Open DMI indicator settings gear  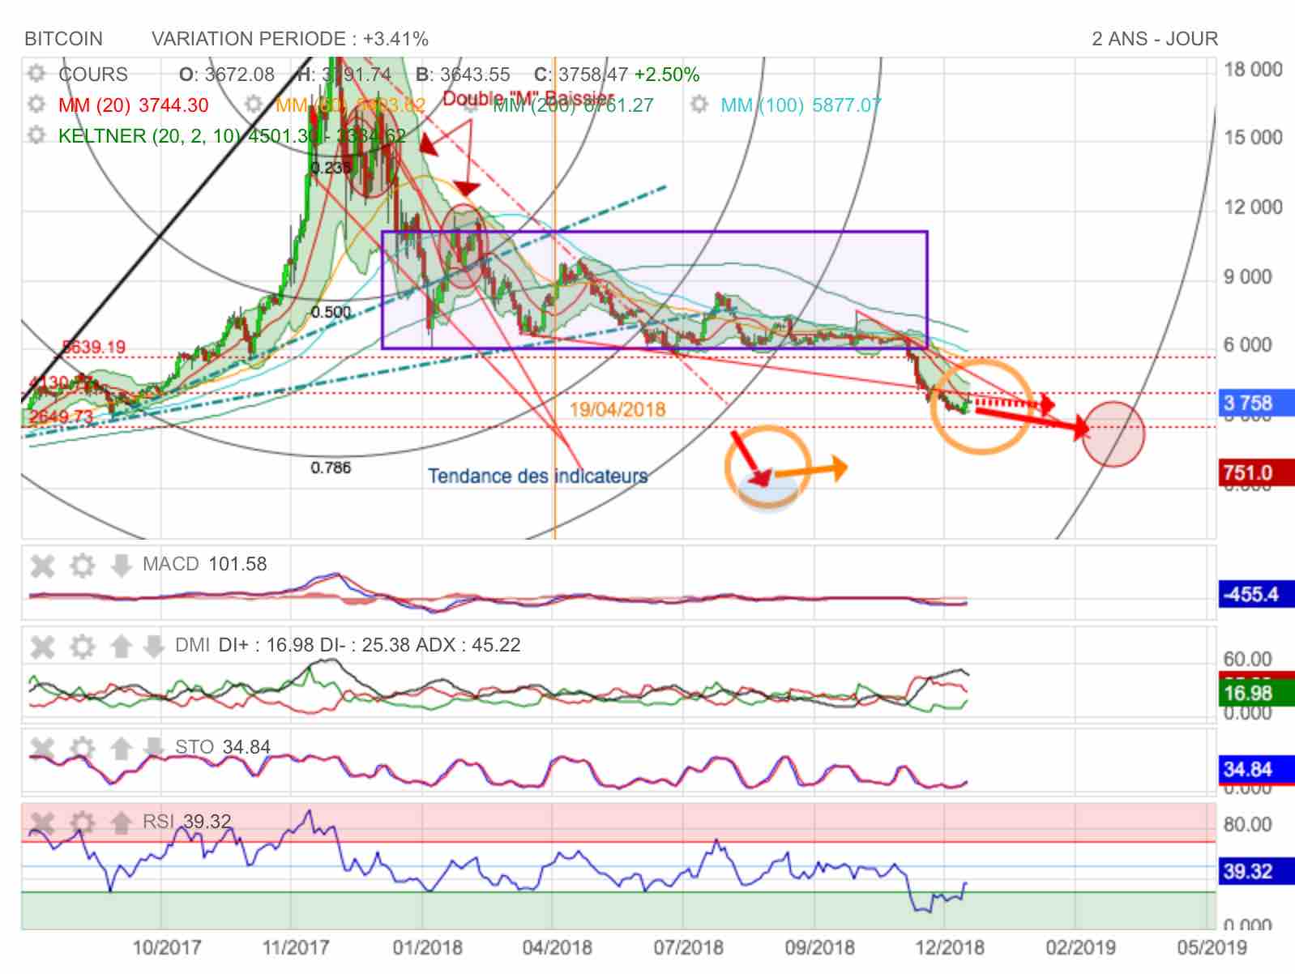point(82,646)
